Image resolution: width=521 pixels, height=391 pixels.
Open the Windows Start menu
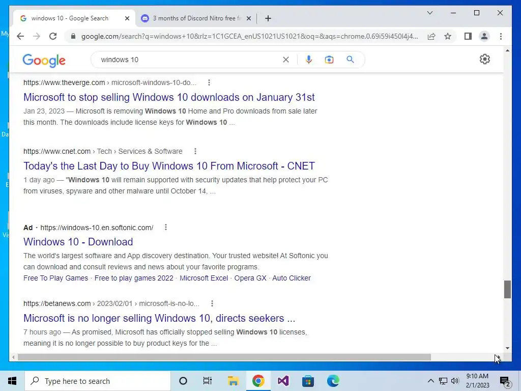12,381
